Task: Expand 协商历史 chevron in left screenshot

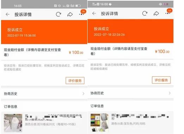Action: click(x=83, y=94)
